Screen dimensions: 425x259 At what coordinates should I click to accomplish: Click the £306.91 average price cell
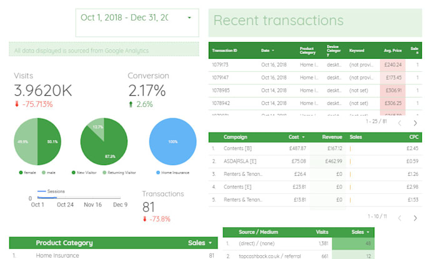(x=392, y=90)
